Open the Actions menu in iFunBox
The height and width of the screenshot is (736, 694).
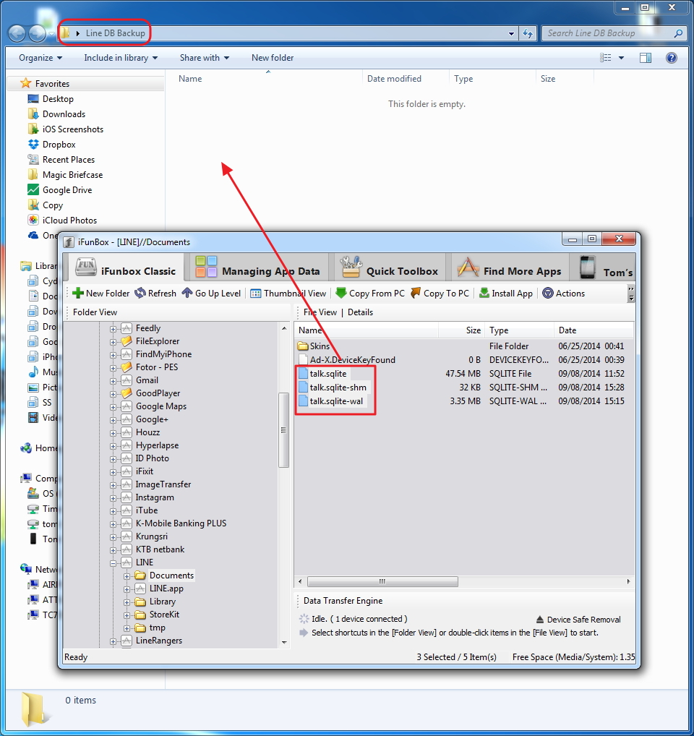pyautogui.click(x=548, y=294)
